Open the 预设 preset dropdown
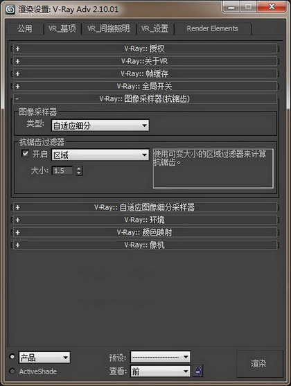The width and height of the screenshot is (291, 386). click(160, 357)
